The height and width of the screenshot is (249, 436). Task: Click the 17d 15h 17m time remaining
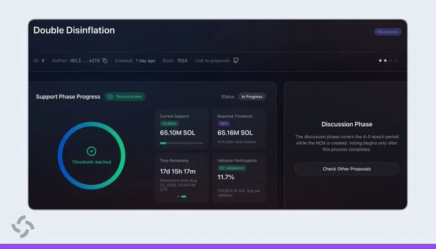(x=178, y=172)
